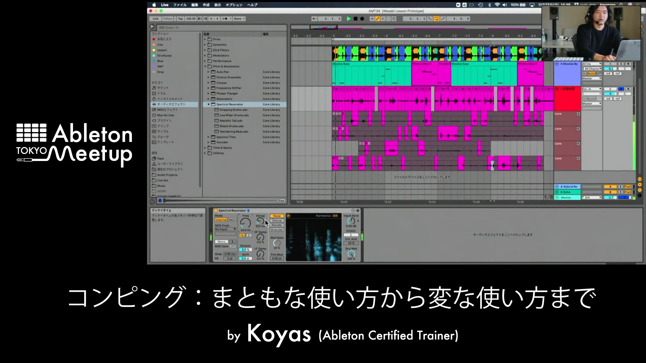
Task: Enable the Granular mode button on Spectral Resonator
Action: click(277, 229)
